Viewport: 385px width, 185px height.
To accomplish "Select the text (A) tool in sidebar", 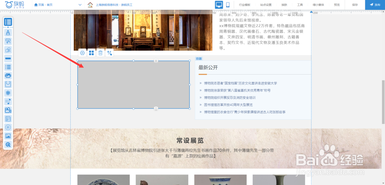I will point(8,33).
